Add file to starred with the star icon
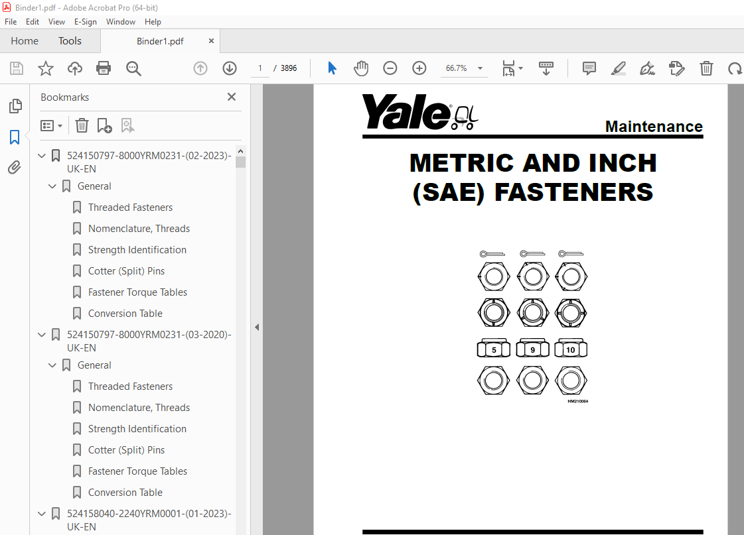This screenshot has width=744, height=535. tap(46, 68)
